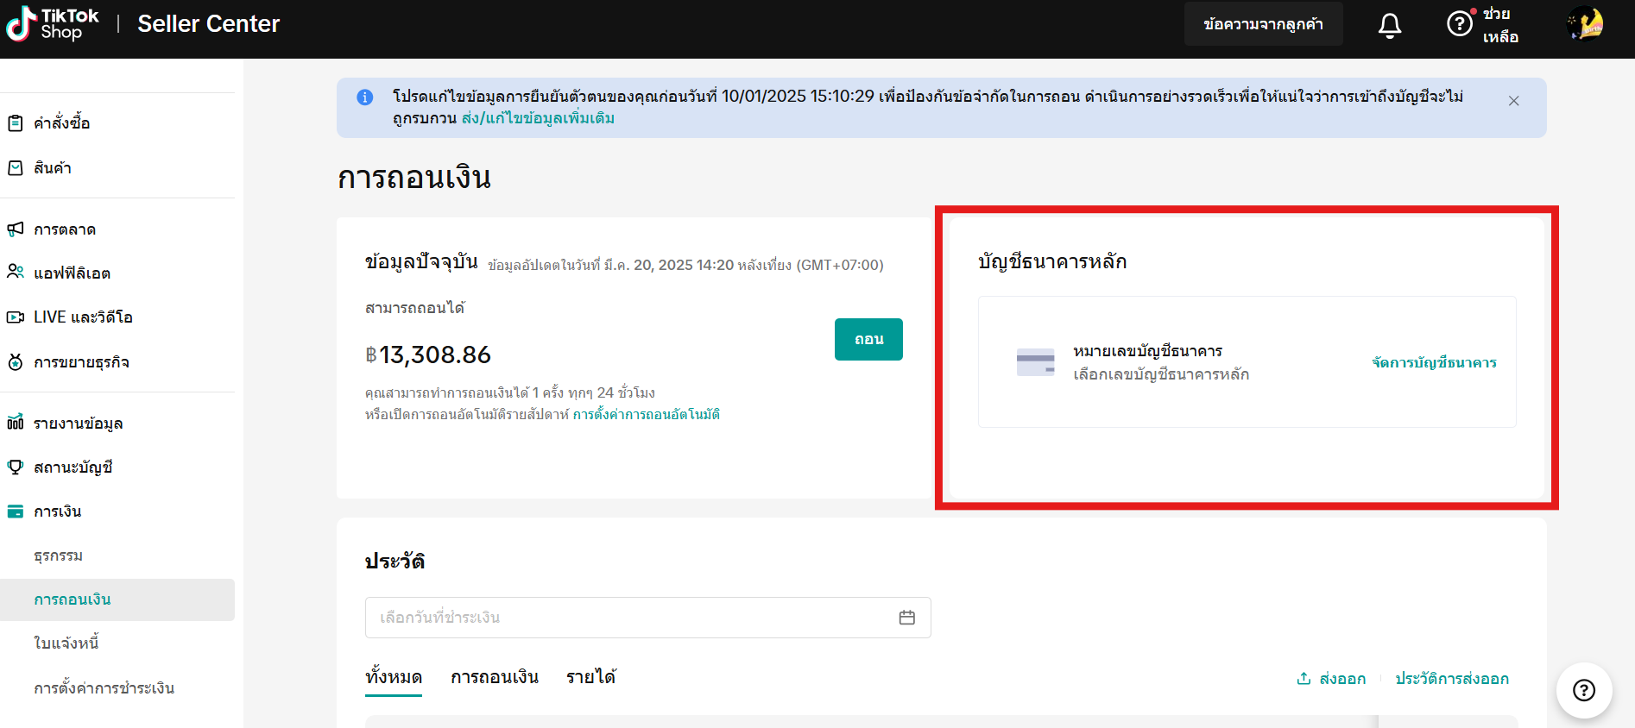Click the business growth icon in sidebar
The height and width of the screenshot is (728, 1635).
16,362
